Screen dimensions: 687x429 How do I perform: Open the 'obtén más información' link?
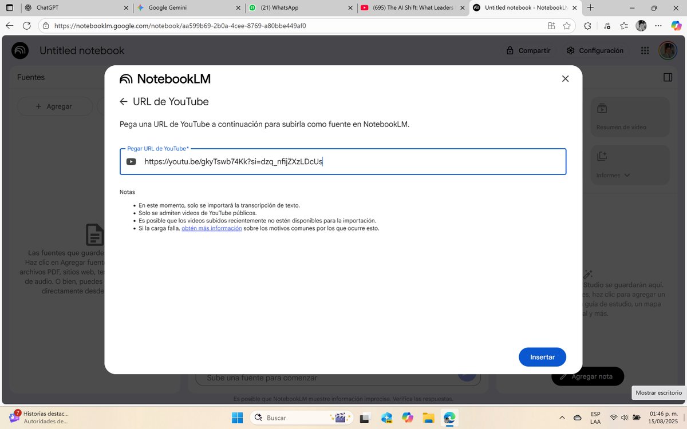pyautogui.click(x=211, y=228)
